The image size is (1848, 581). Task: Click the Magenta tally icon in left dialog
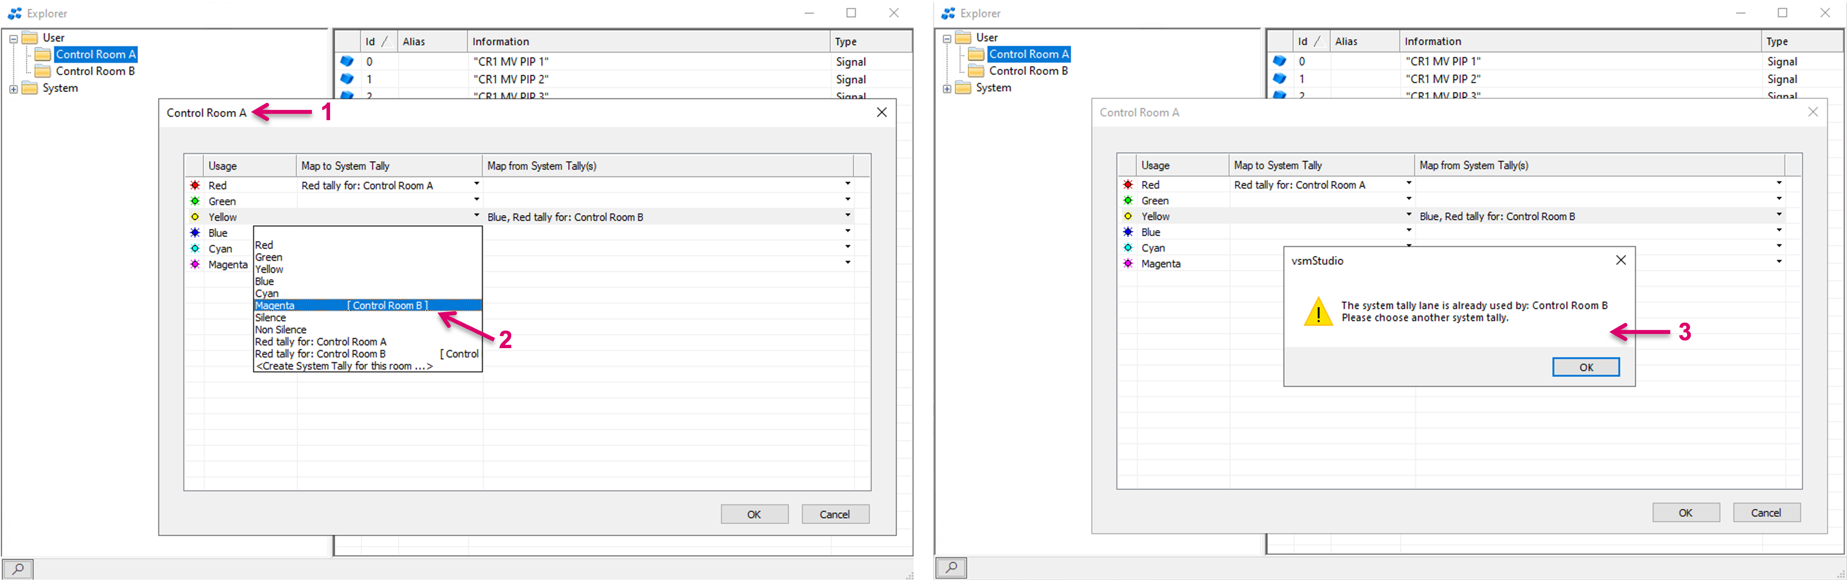[195, 265]
